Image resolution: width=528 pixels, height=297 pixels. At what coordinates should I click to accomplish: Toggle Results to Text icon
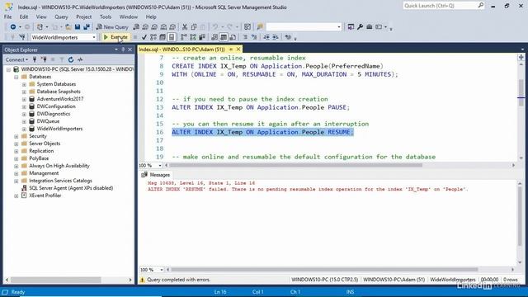[214, 37]
